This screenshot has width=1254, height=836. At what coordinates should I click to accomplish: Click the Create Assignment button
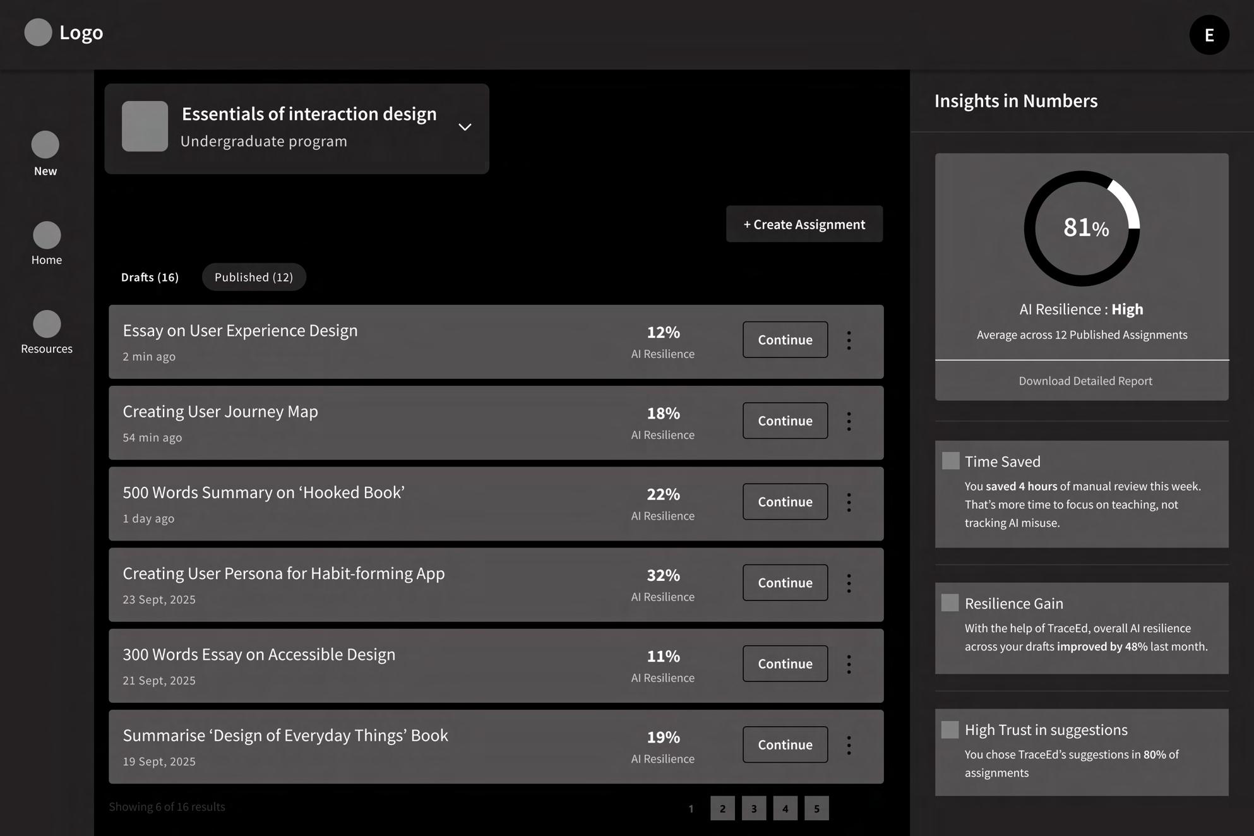click(x=804, y=224)
